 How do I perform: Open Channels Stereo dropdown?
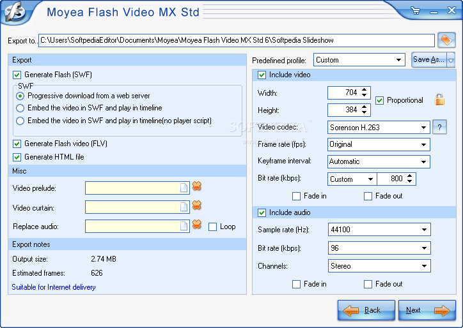pyautogui.click(x=424, y=266)
